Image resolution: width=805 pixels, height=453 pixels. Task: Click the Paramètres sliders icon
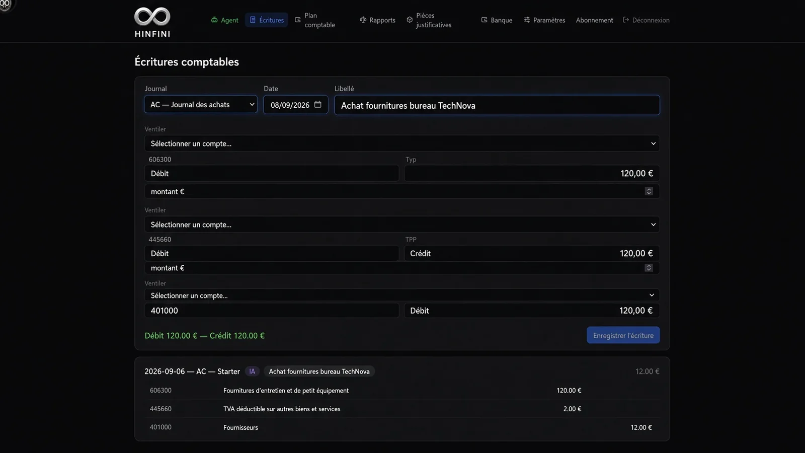[527, 20]
